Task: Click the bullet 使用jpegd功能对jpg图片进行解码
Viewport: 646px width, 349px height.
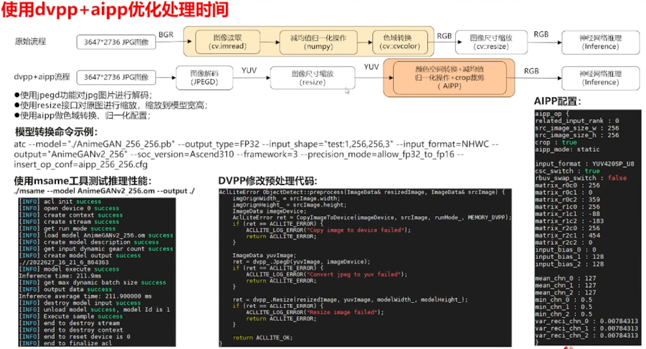Action: tap(83, 95)
